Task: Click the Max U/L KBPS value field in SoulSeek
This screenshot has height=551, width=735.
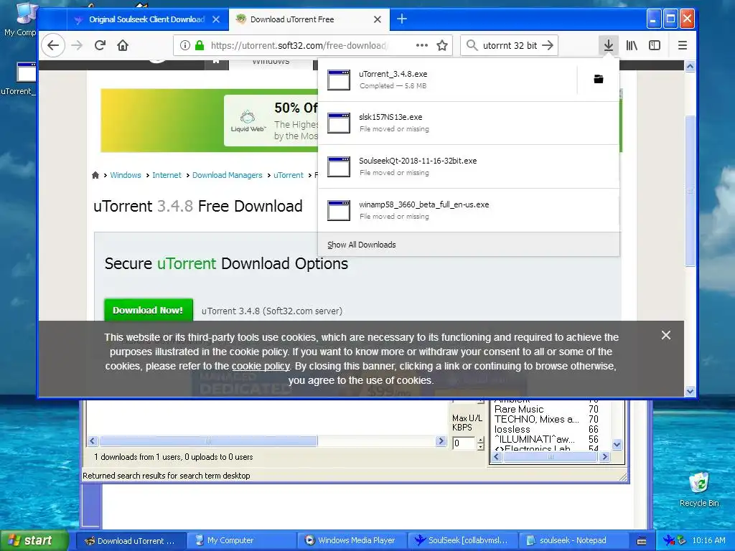Action: click(464, 443)
